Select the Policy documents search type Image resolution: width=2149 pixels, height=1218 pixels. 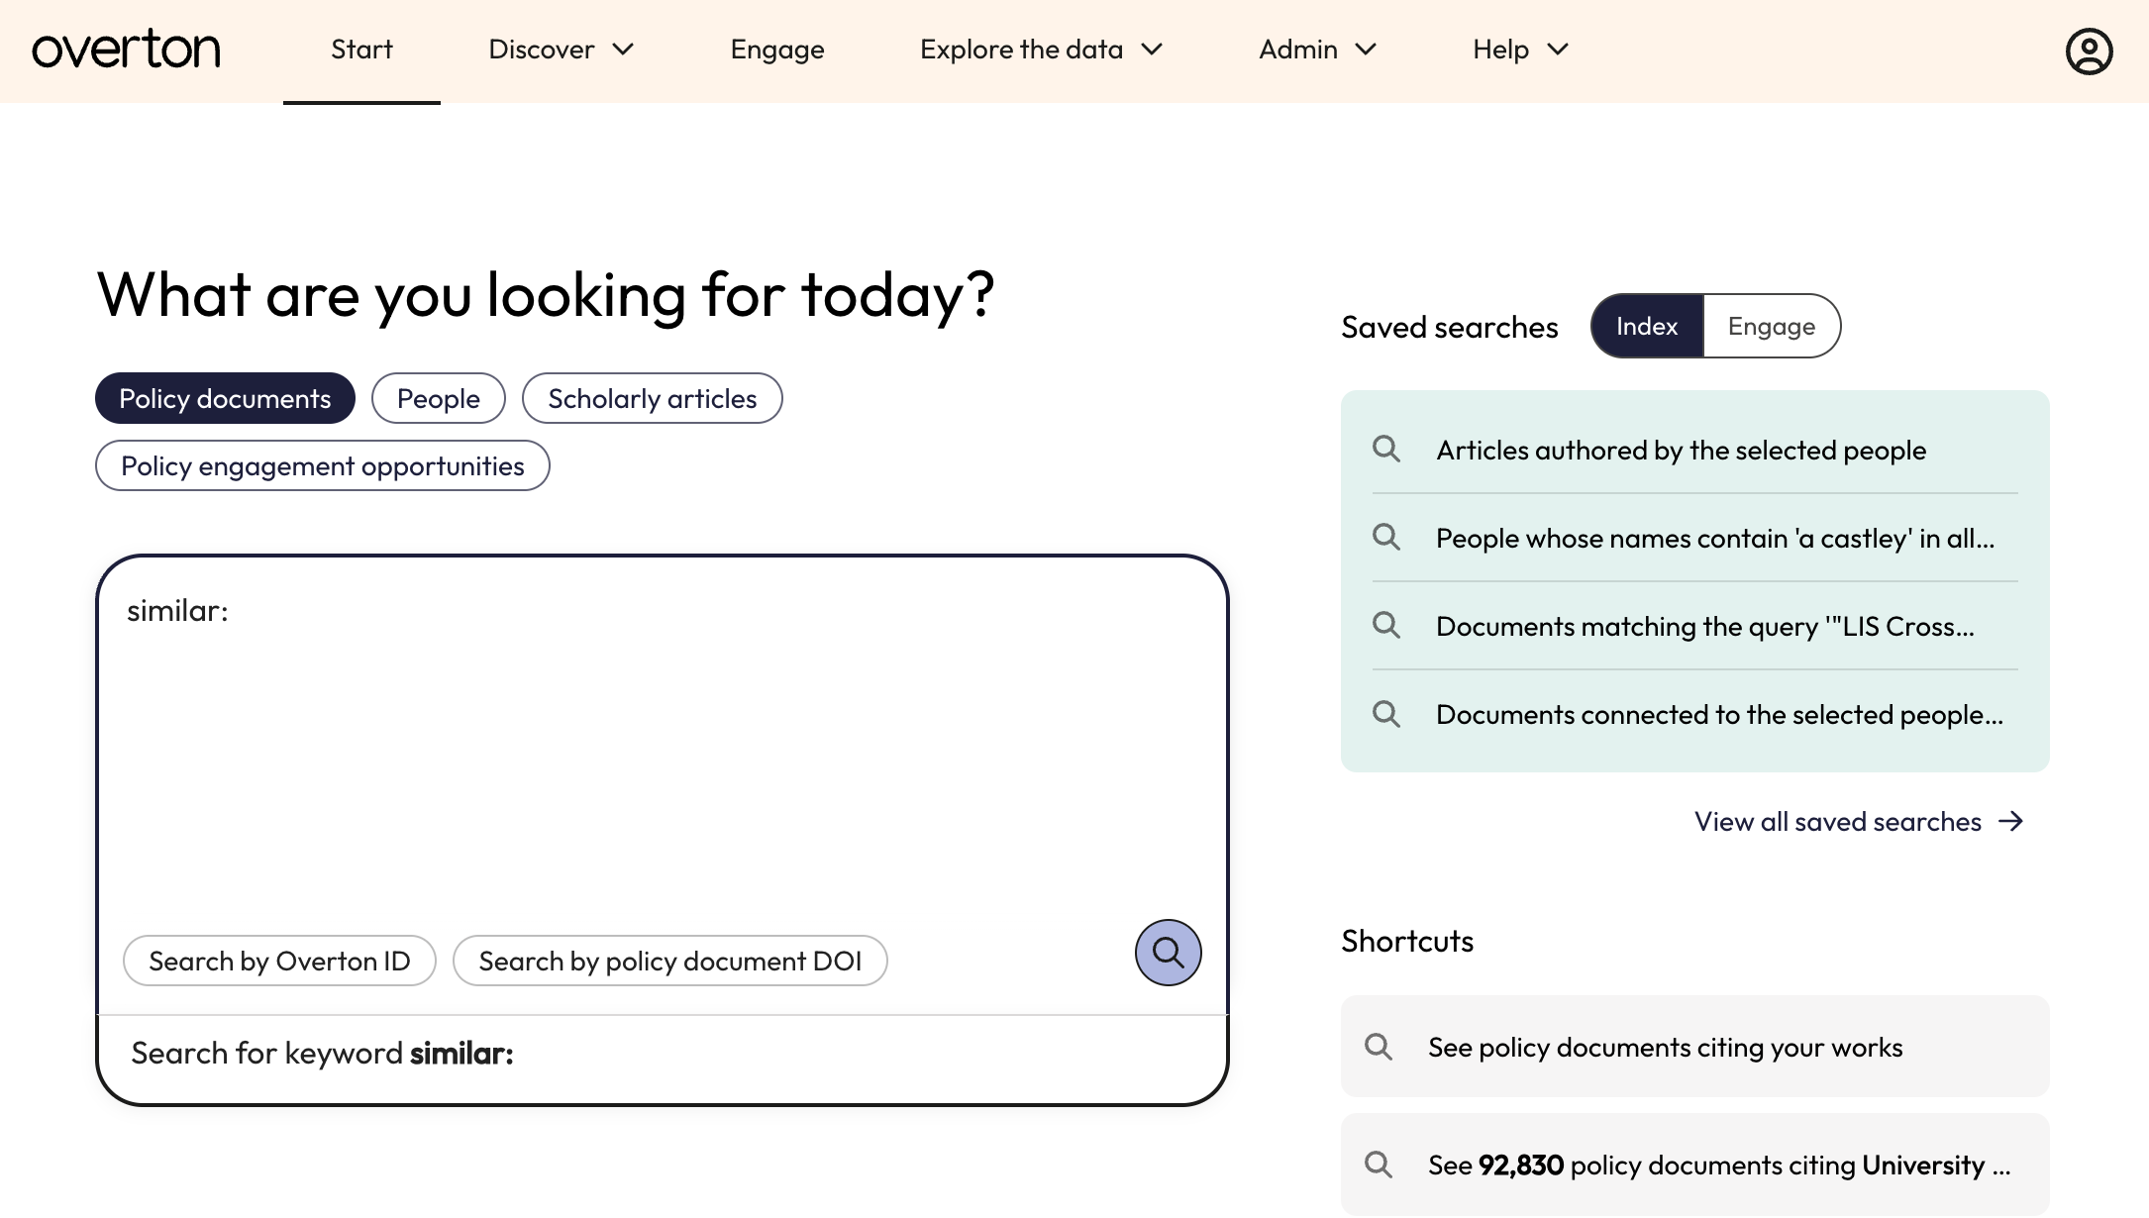point(225,398)
